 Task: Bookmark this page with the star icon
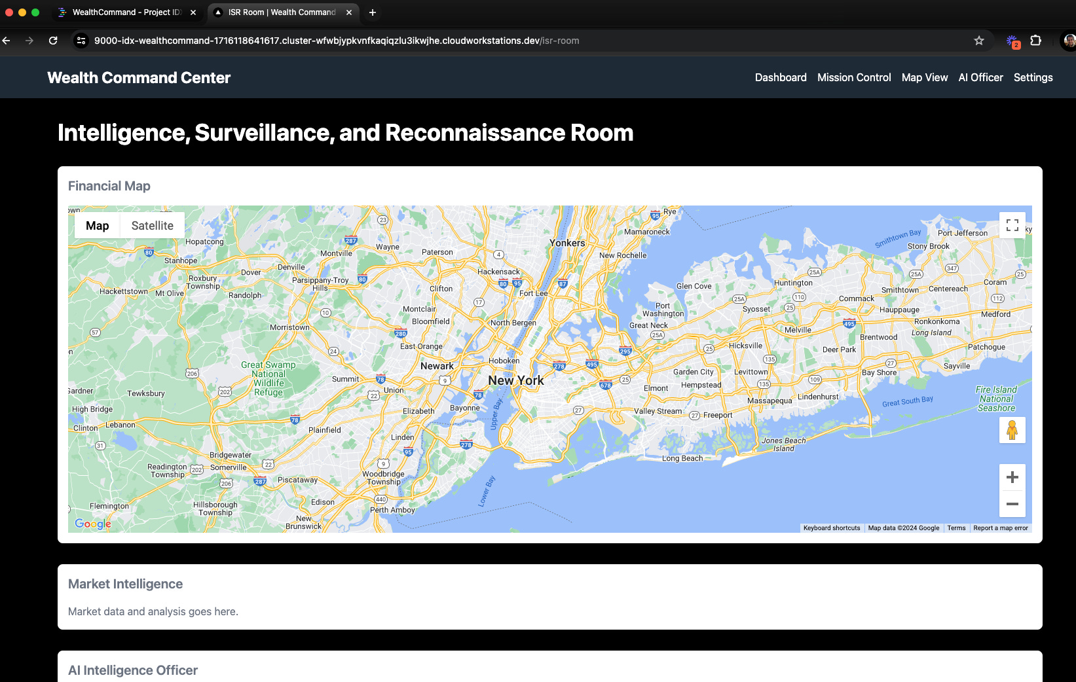click(978, 41)
